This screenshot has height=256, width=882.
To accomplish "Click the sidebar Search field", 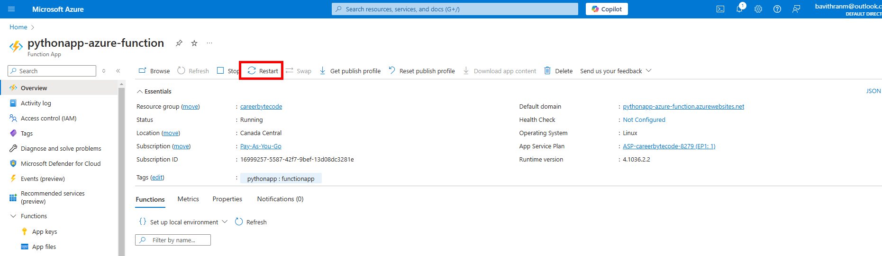I will tap(52, 71).
